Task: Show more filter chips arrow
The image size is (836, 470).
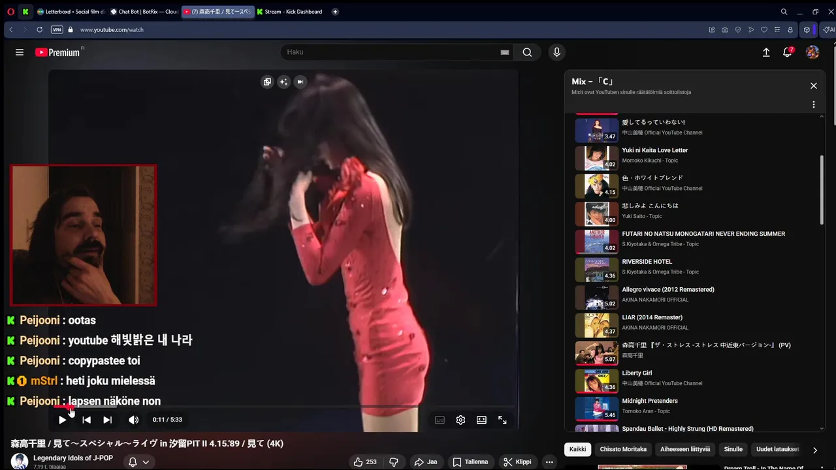Action: pos(814,450)
